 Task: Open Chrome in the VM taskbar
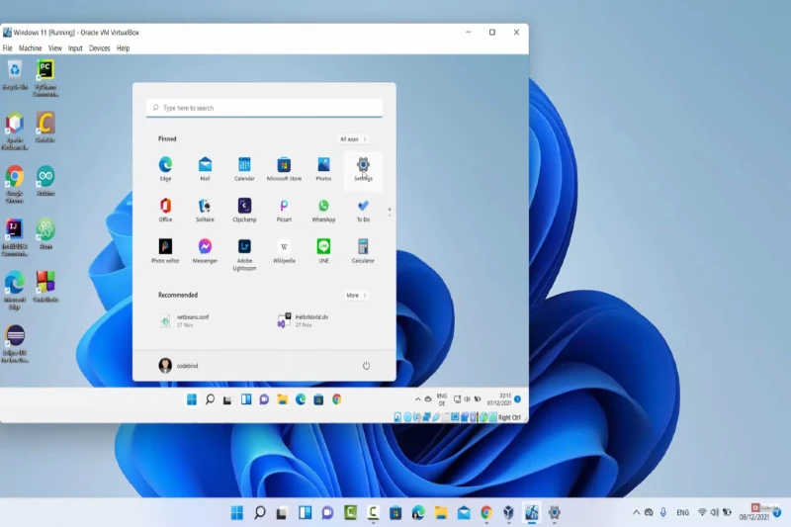[x=337, y=399]
